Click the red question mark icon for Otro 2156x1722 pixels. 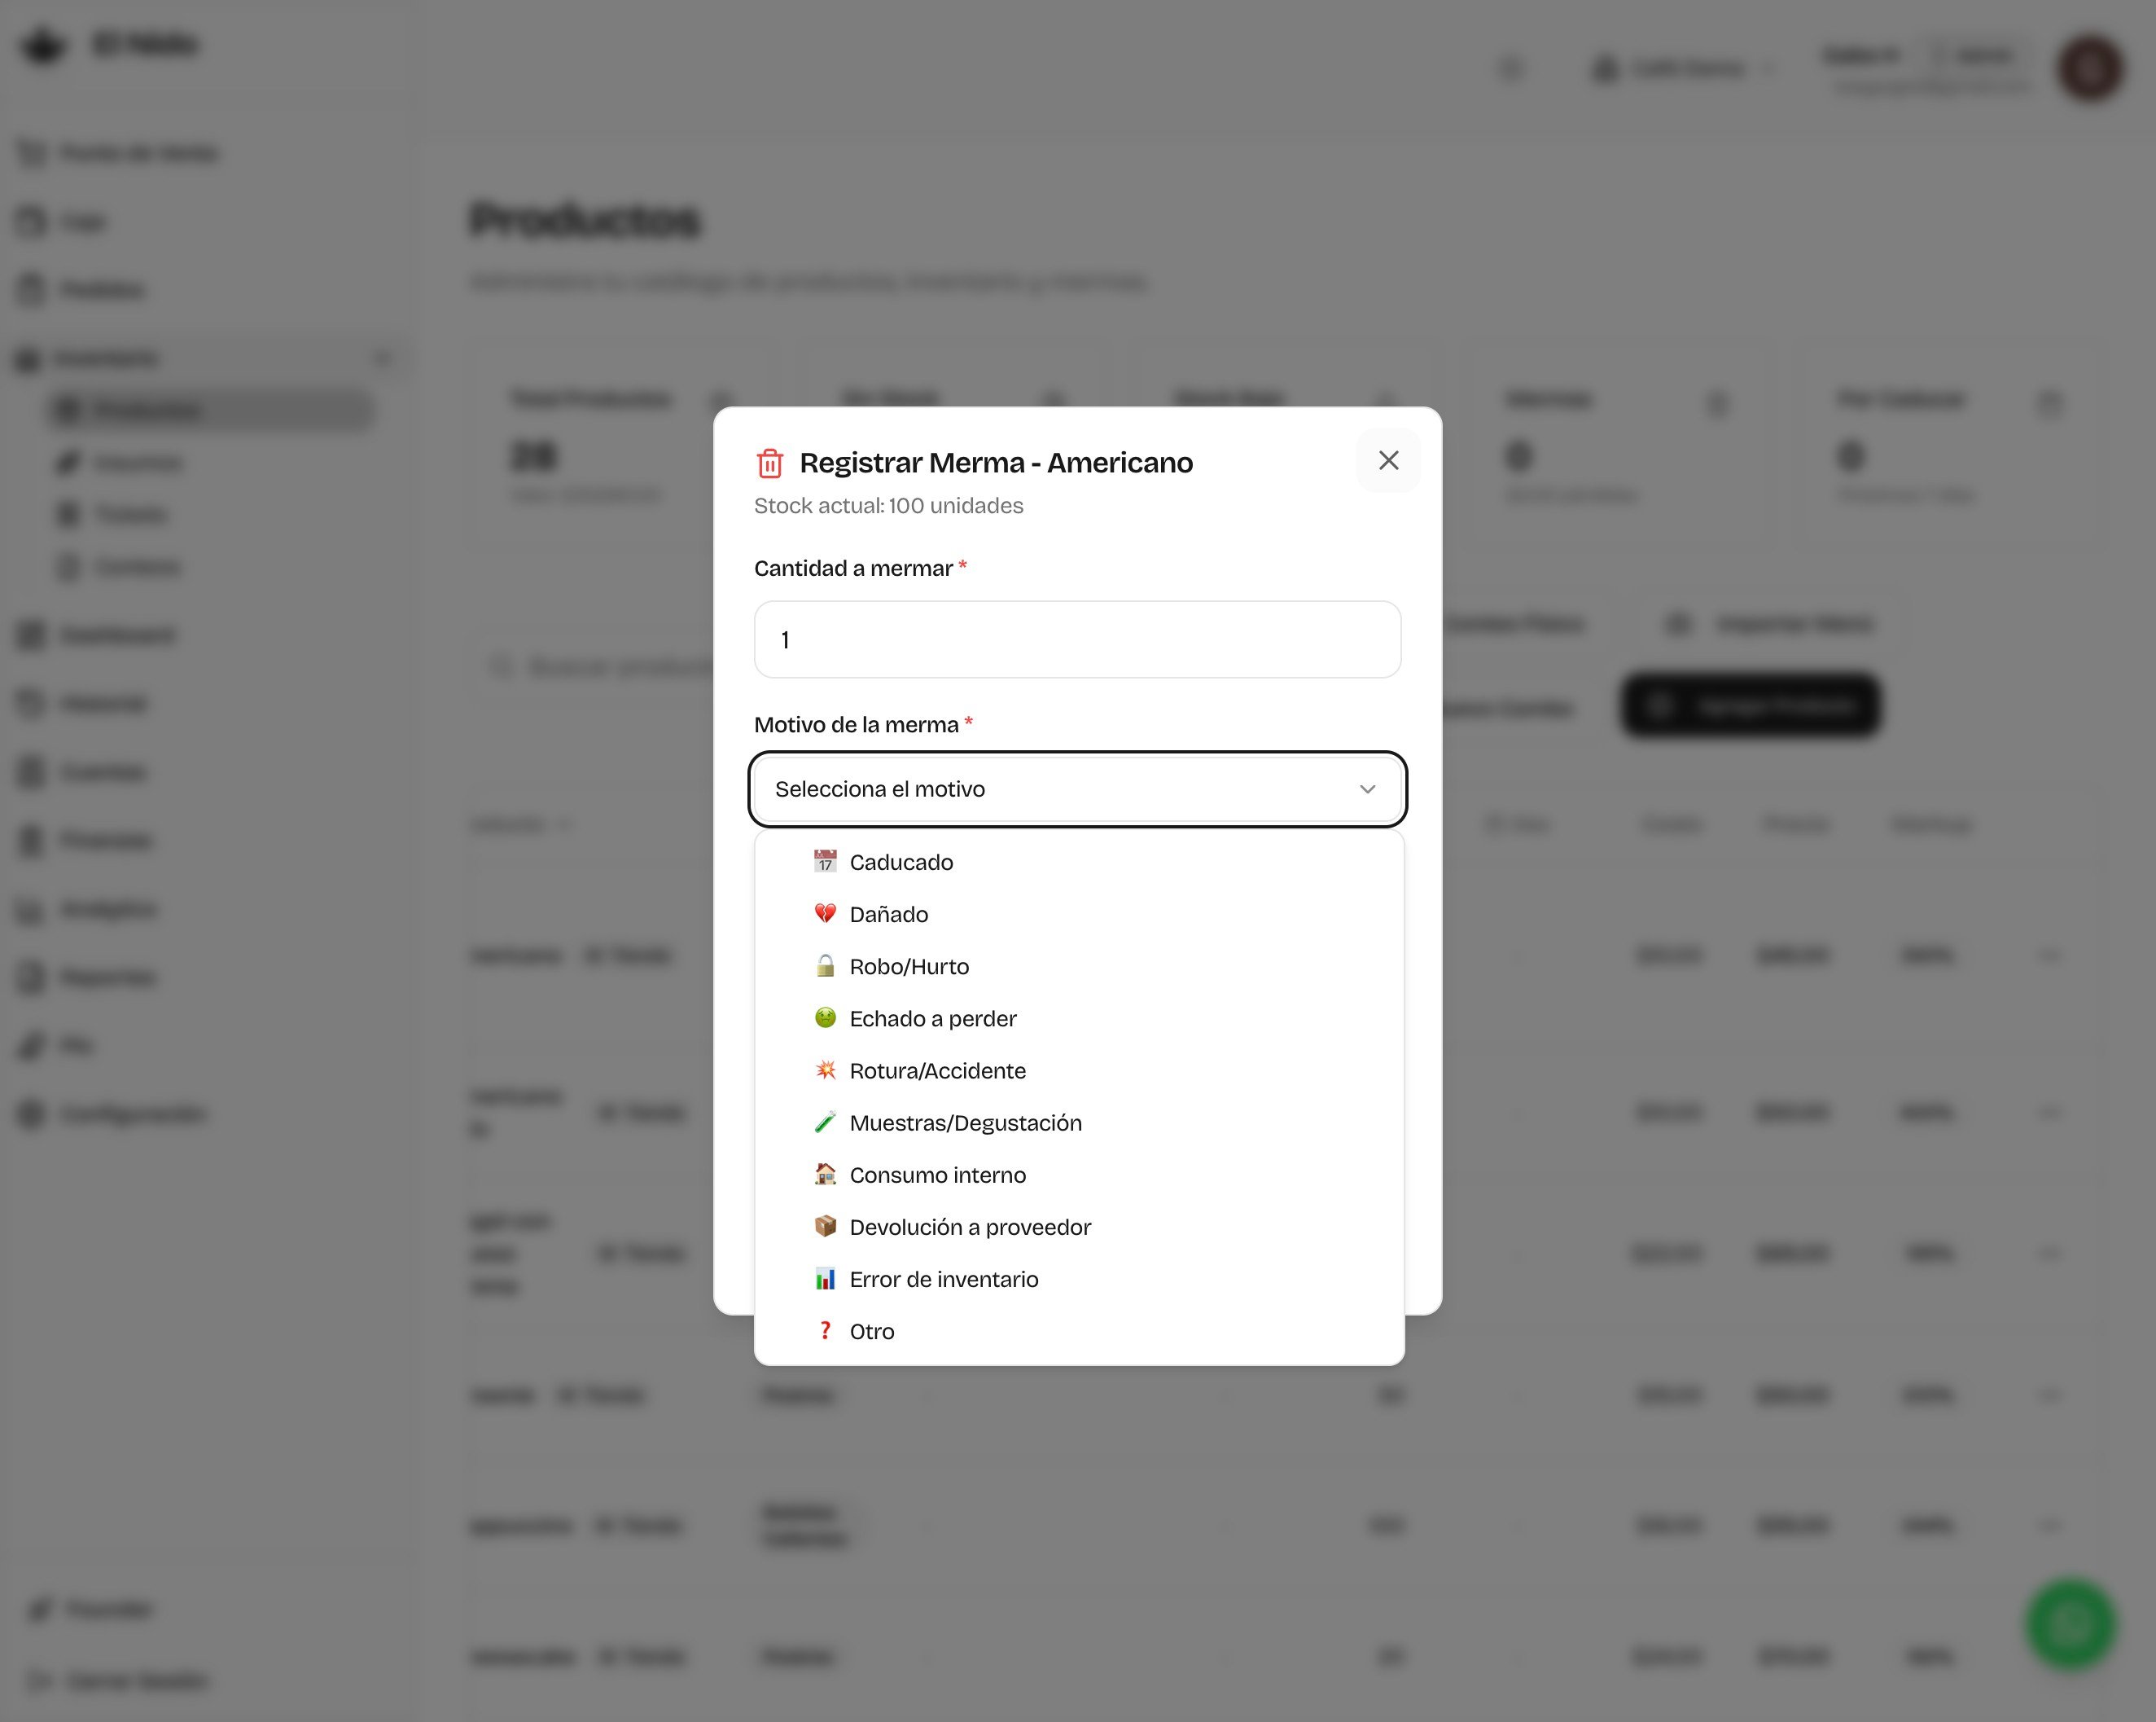pos(825,1329)
